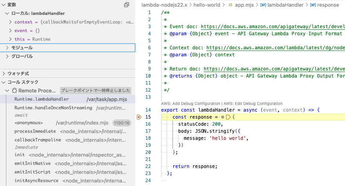Open the Return doc URL on line 9
Image resolution: width=345 pixels, height=186 pixels.
(274, 69)
